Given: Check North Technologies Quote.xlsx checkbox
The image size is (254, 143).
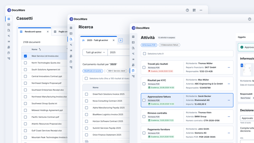Looking at the screenshot, I should click(25, 63).
